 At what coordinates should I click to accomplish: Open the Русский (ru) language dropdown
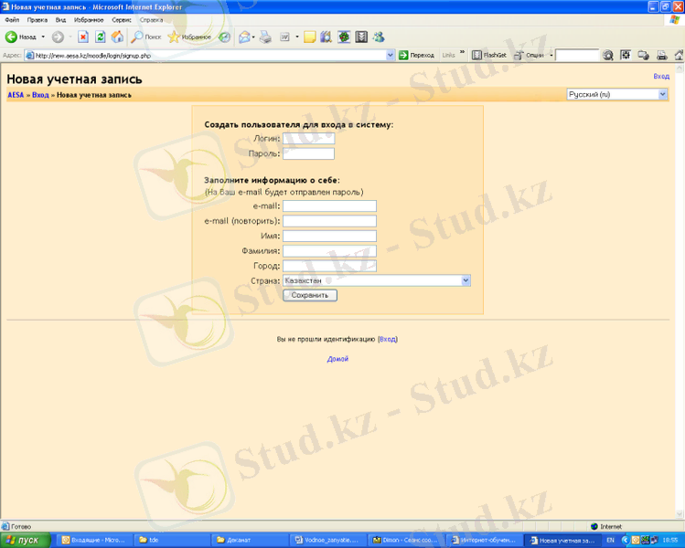pos(616,94)
